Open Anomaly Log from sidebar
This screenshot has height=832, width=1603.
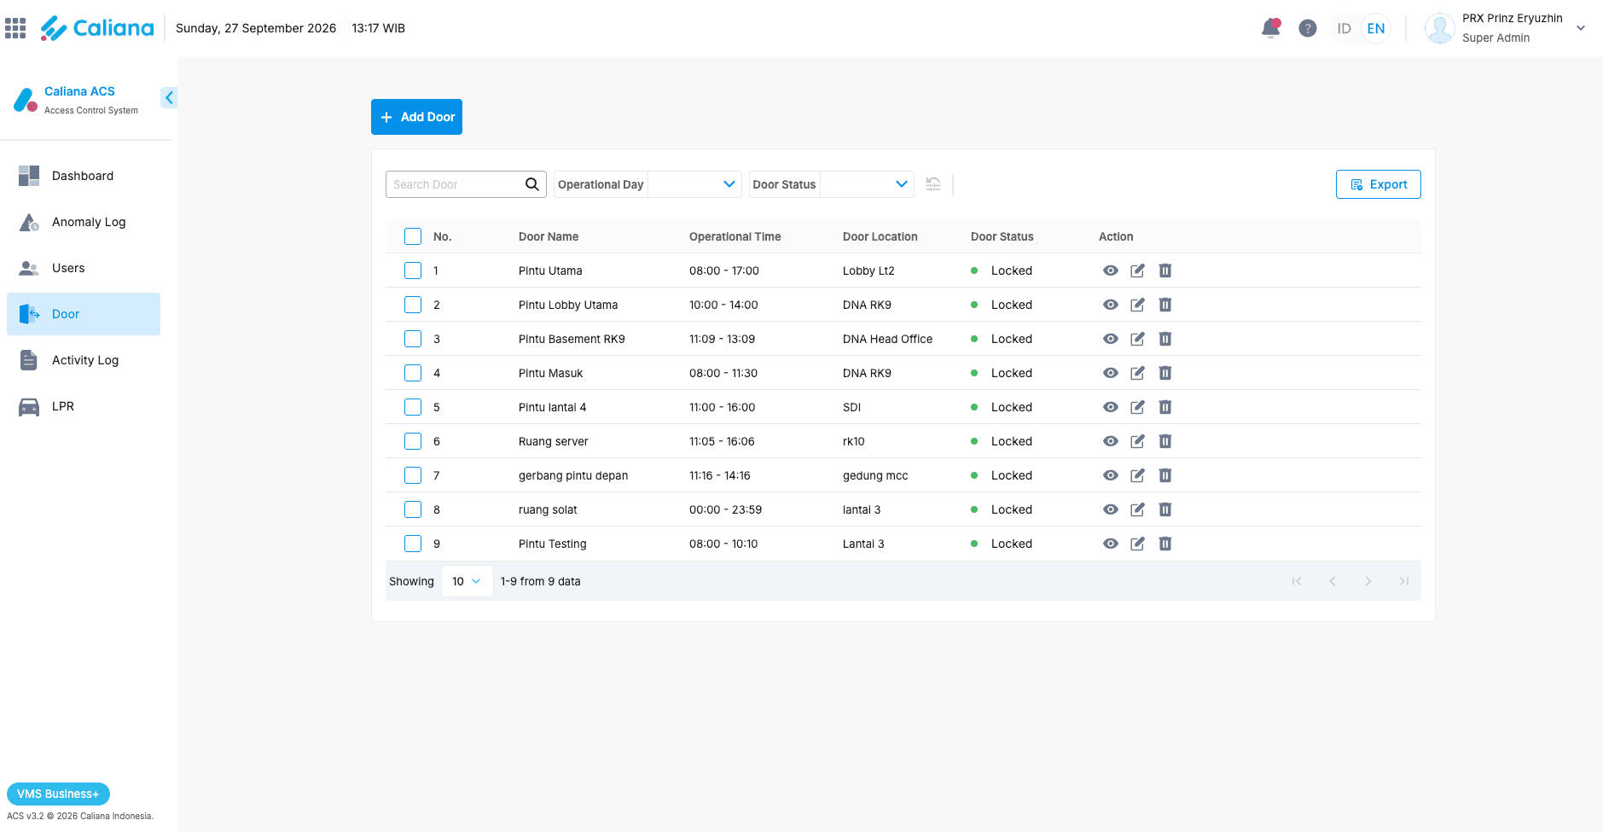[84, 222]
